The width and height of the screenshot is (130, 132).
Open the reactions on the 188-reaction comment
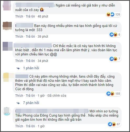pyautogui.click(x=113, y=94)
